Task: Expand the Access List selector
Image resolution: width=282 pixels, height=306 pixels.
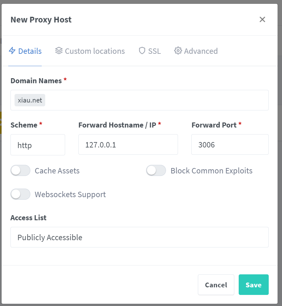Action: click(x=139, y=237)
